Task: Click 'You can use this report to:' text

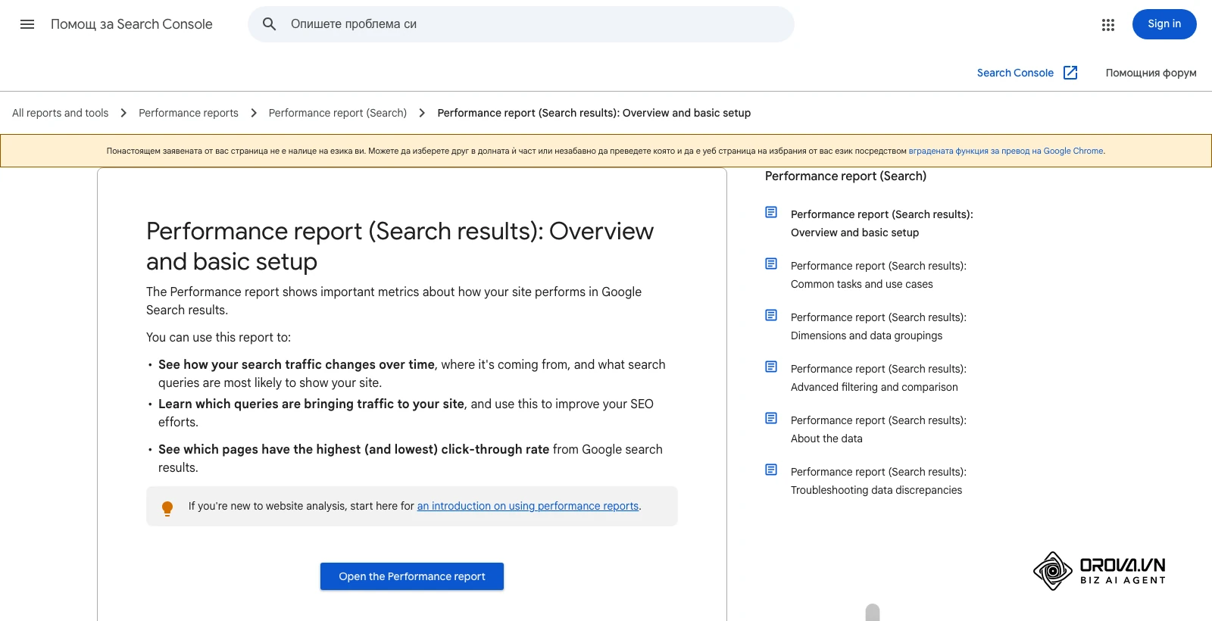Action: click(218, 337)
